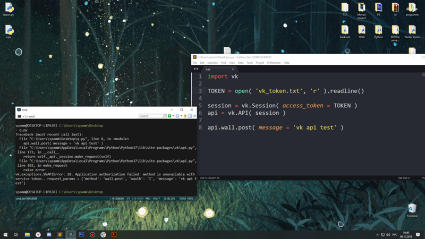Expand the new console dropdown arrow

pos(173,116)
